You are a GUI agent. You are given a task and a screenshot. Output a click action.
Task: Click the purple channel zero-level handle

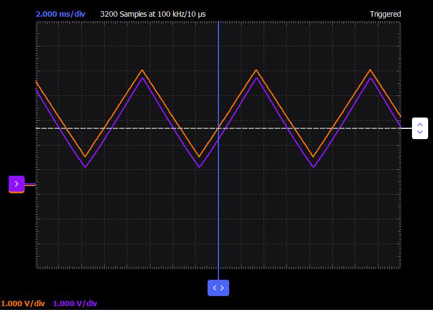click(x=17, y=183)
